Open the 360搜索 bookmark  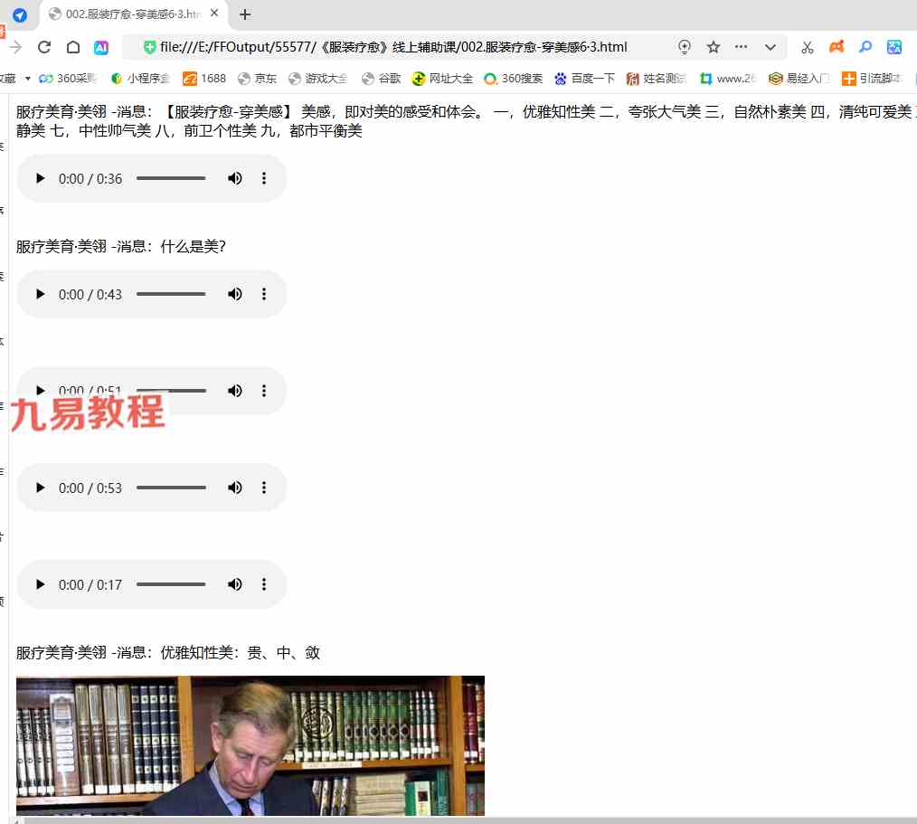pos(514,79)
